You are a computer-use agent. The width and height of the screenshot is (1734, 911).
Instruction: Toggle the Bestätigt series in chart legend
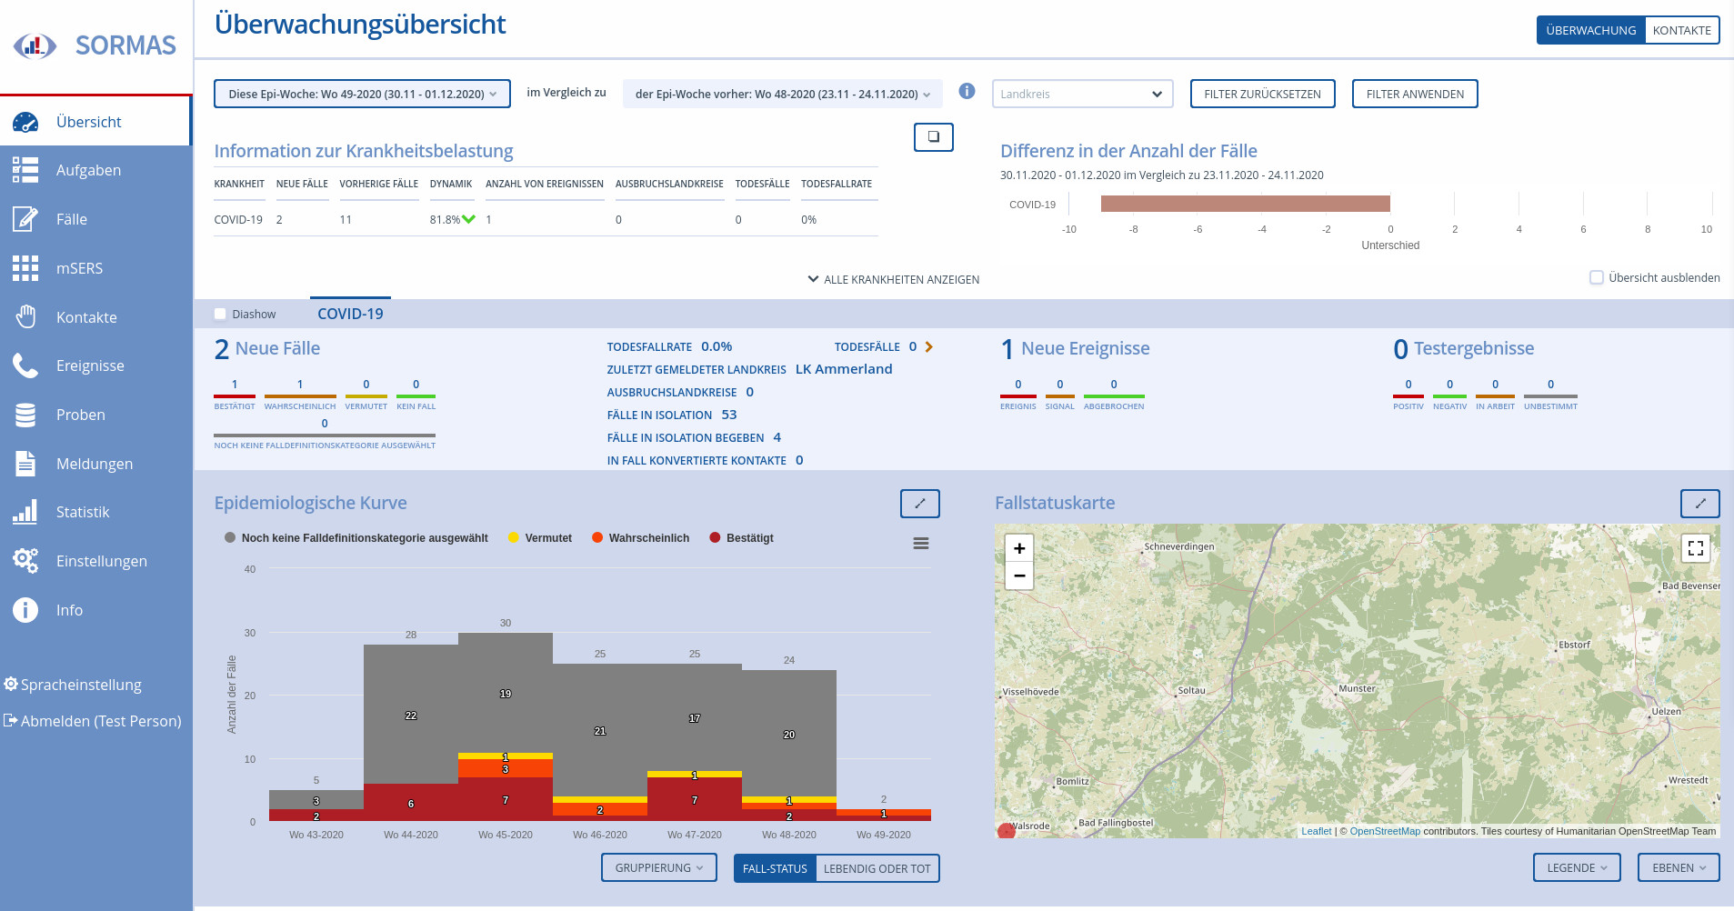click(x=741, y=538)
